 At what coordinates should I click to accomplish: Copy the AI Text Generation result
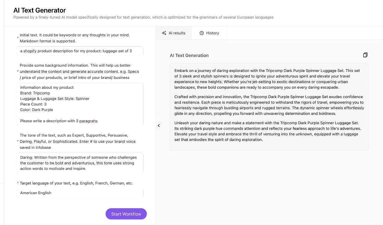(x=365, y=55)
